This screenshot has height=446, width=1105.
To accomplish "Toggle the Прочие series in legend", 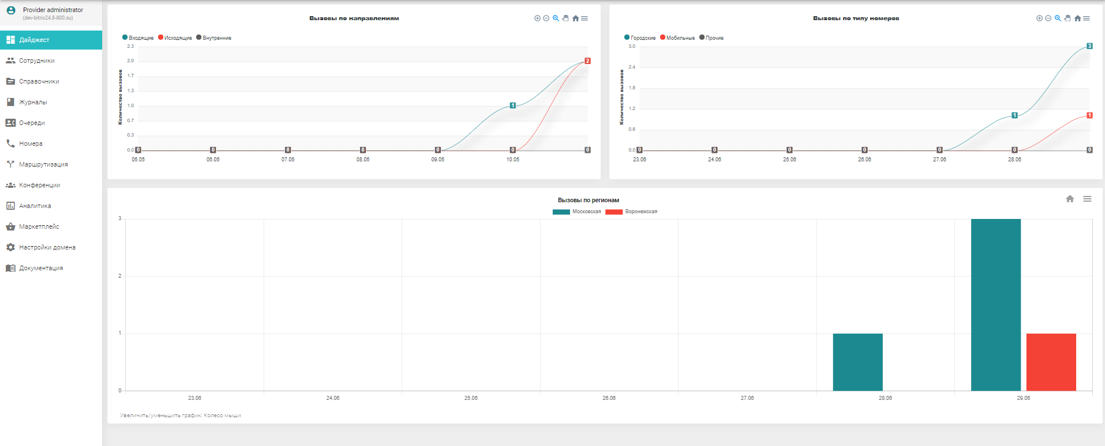I will [711, 37].
